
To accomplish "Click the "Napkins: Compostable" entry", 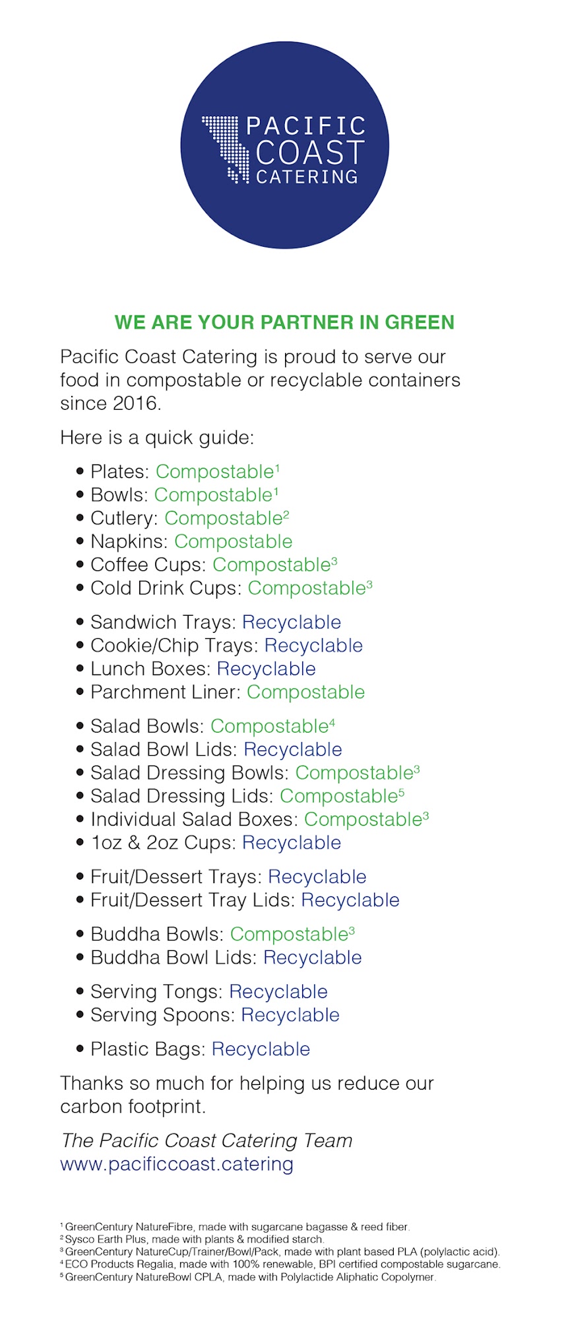I will click(x=191, y=542).
